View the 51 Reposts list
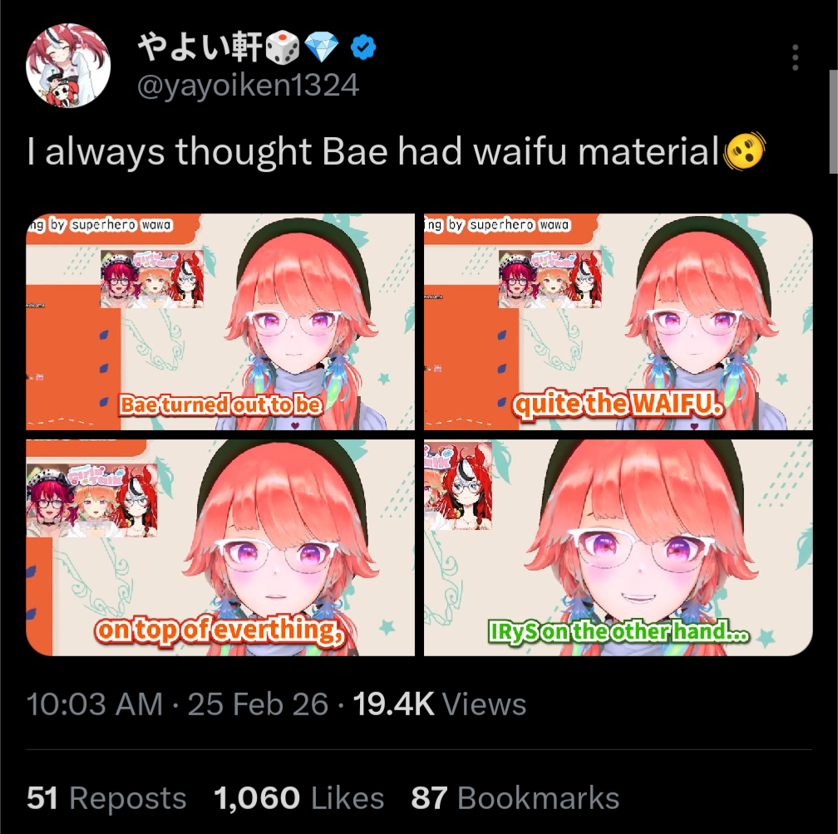Viewport: 838px width, 834px height. pyautogui.click(x=106, y=798)
